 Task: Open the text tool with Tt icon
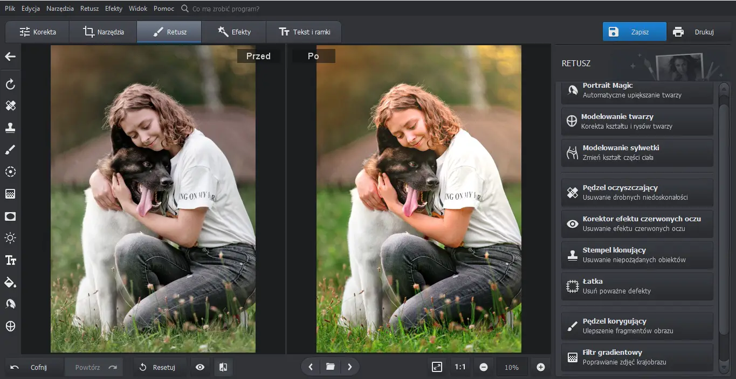[x=10, y=260]
